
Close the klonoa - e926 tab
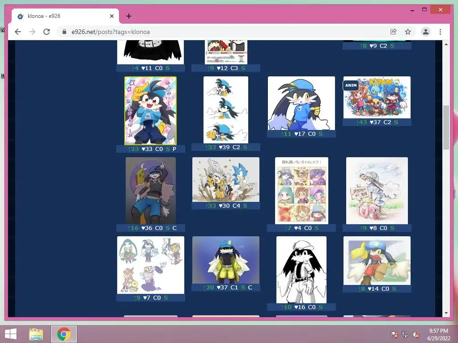(x=111, y=16)
